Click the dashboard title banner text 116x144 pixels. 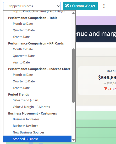click(96, 34)
